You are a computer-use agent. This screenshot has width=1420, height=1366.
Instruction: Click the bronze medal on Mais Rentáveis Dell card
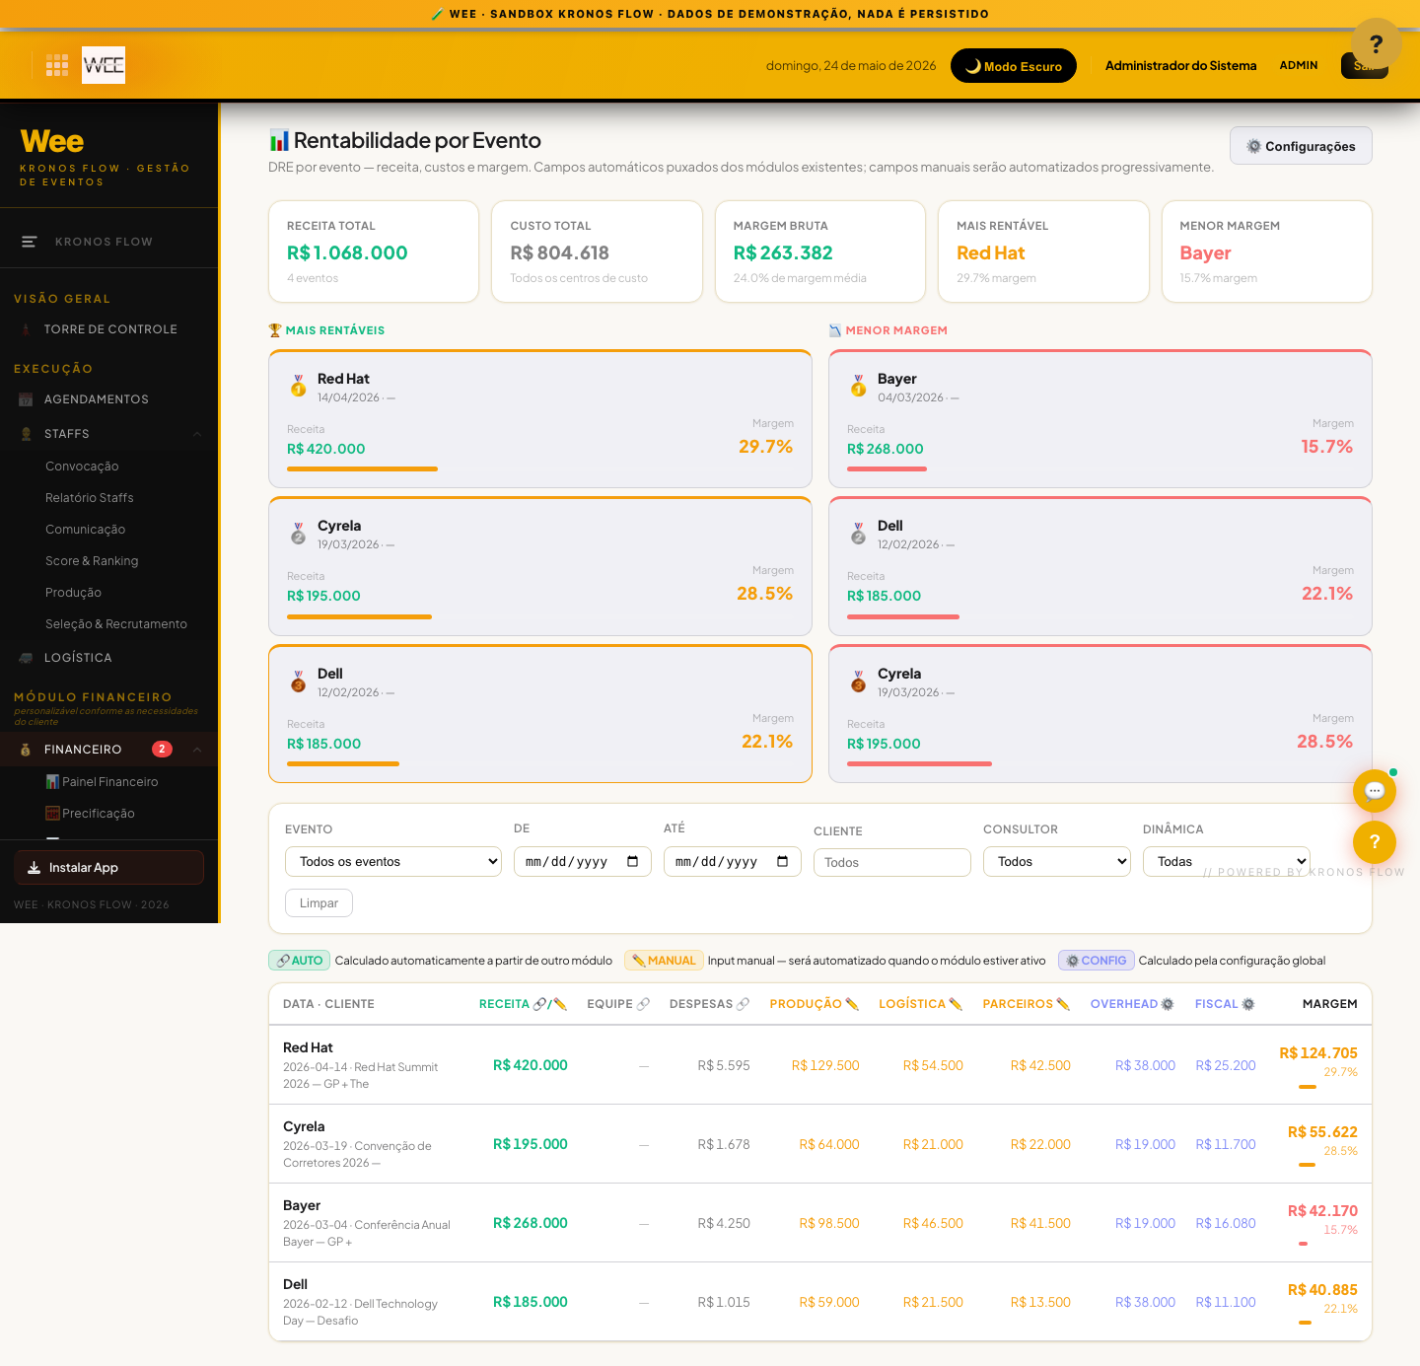tap(298, 682)
